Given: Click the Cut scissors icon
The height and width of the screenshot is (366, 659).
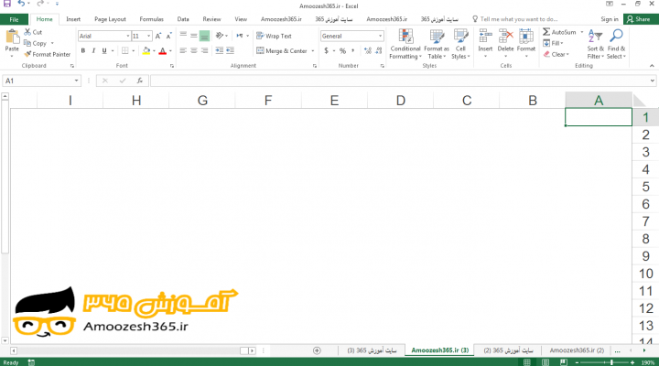Looking at the screenshot, I should click(27, 32).
